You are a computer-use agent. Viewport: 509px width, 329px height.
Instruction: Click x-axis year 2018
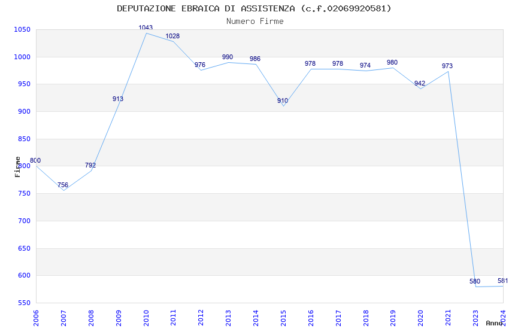(366, 318)
